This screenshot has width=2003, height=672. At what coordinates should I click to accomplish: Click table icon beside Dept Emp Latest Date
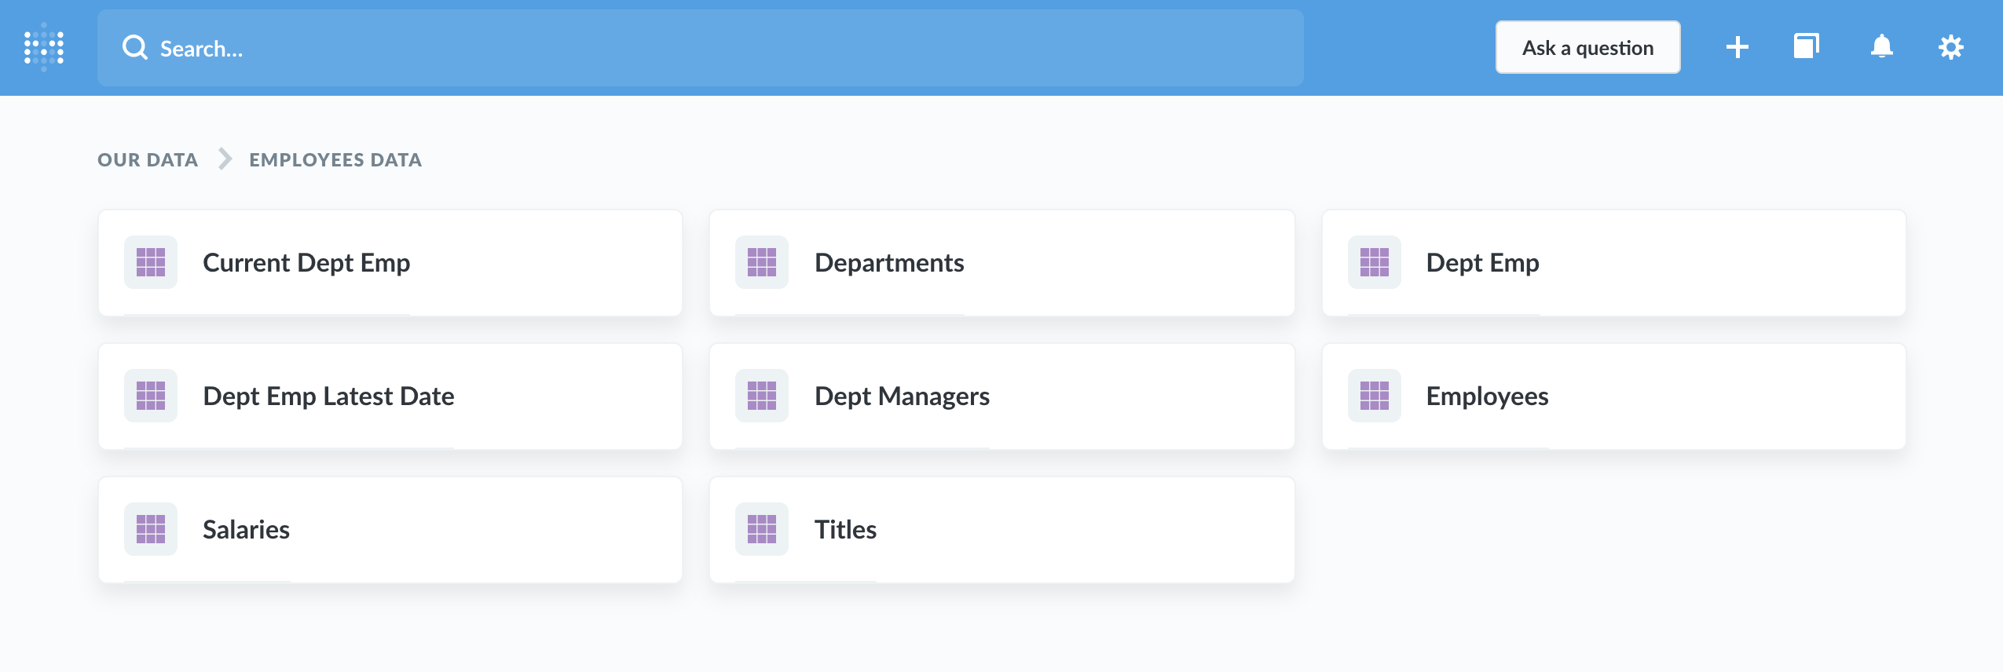[x=151, y=396]
